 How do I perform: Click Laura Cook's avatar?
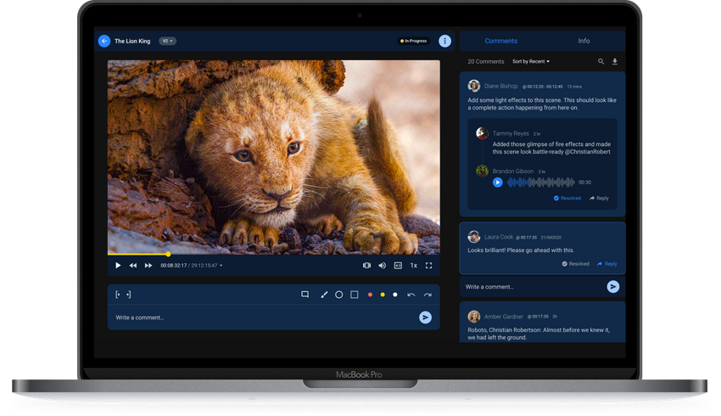[x=474, y=237]
